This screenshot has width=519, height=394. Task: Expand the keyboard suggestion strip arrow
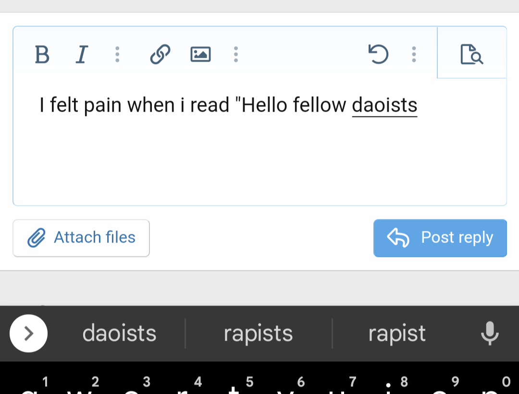tap(28, 333)
